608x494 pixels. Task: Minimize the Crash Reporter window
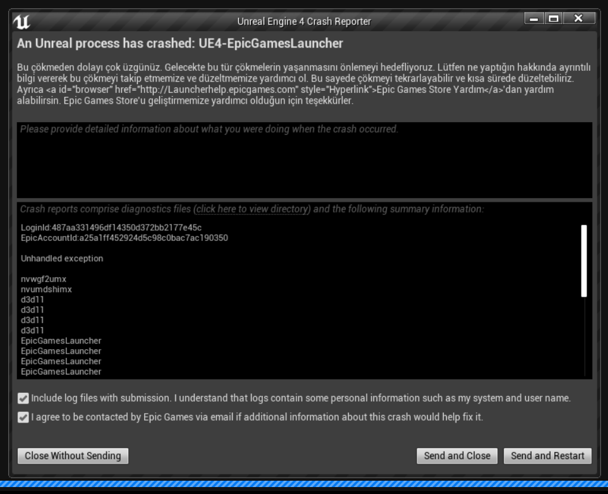tap(535, 19)
